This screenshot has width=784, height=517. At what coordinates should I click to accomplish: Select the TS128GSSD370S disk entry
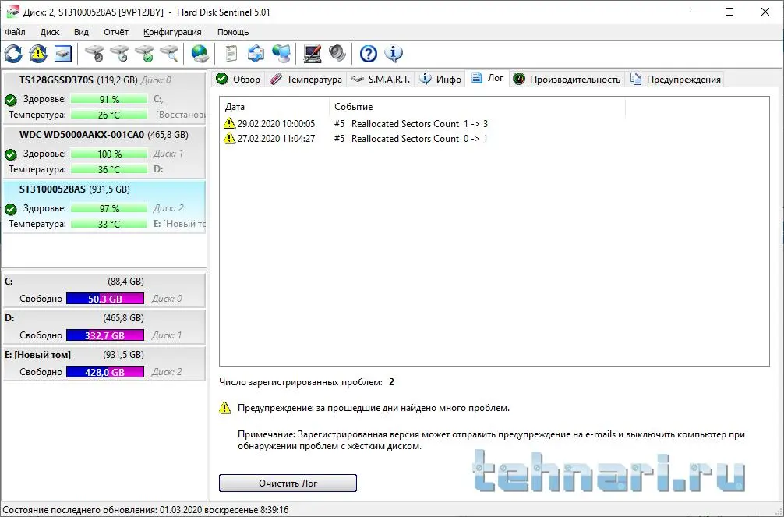104,97
